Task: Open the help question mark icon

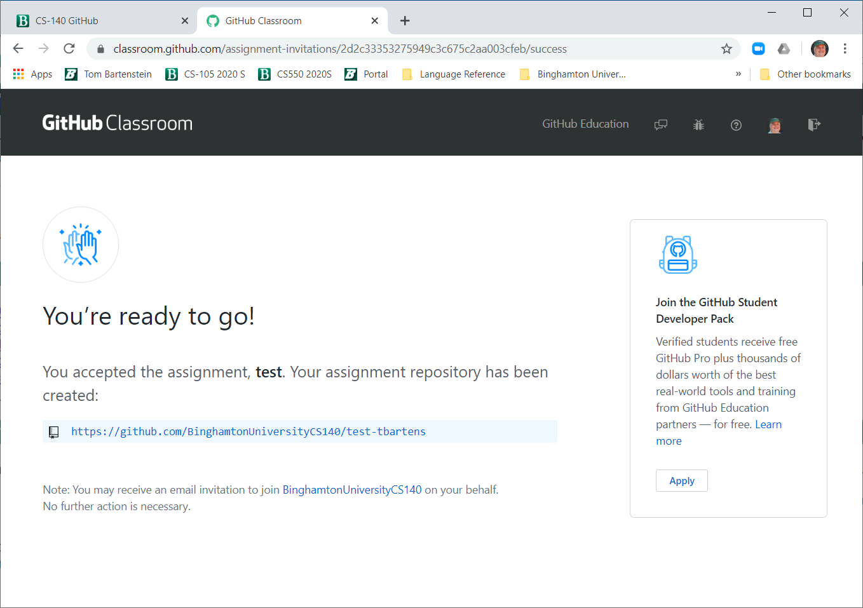Action: point(736,125)
